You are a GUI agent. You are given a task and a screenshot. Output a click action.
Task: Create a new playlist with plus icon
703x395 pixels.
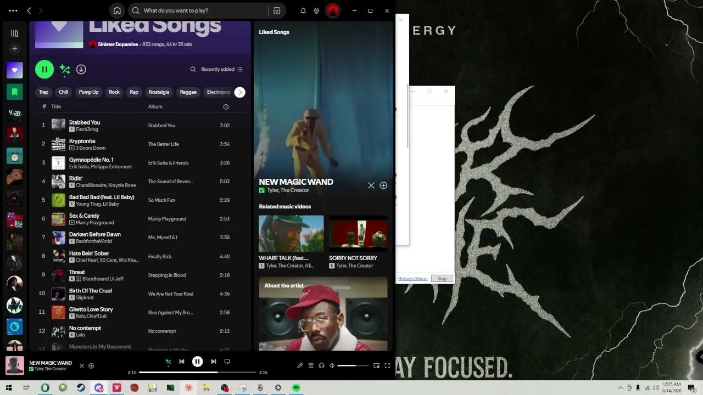pos(15,48)
